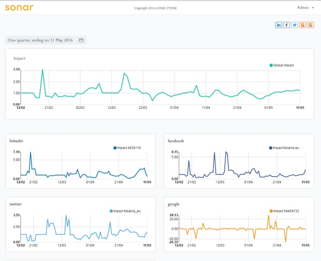Toggle the Global Impact legend dot
321x261 pixels.
pyautogui.click(x=271, y=65)
